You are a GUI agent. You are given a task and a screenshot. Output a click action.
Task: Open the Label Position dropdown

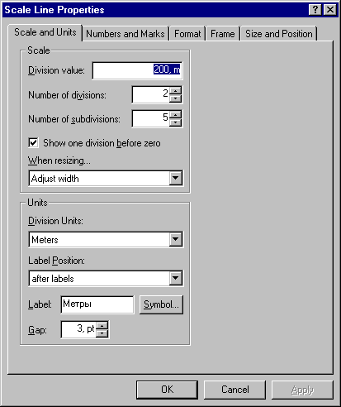click(x=175, y=278)
